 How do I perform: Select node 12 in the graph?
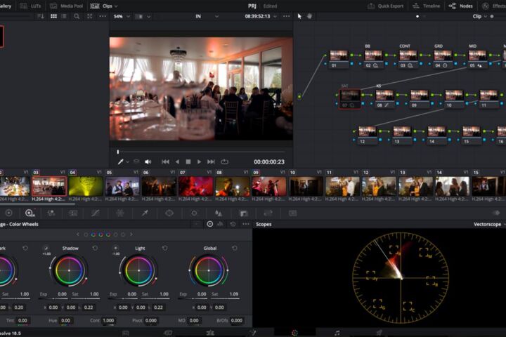click(x=368, y=135)
